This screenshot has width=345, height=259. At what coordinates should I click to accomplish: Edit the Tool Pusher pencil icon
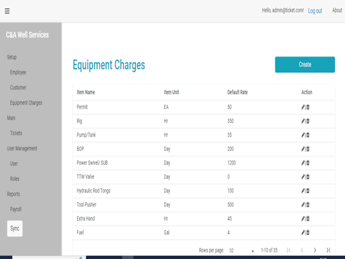[303, 205]
